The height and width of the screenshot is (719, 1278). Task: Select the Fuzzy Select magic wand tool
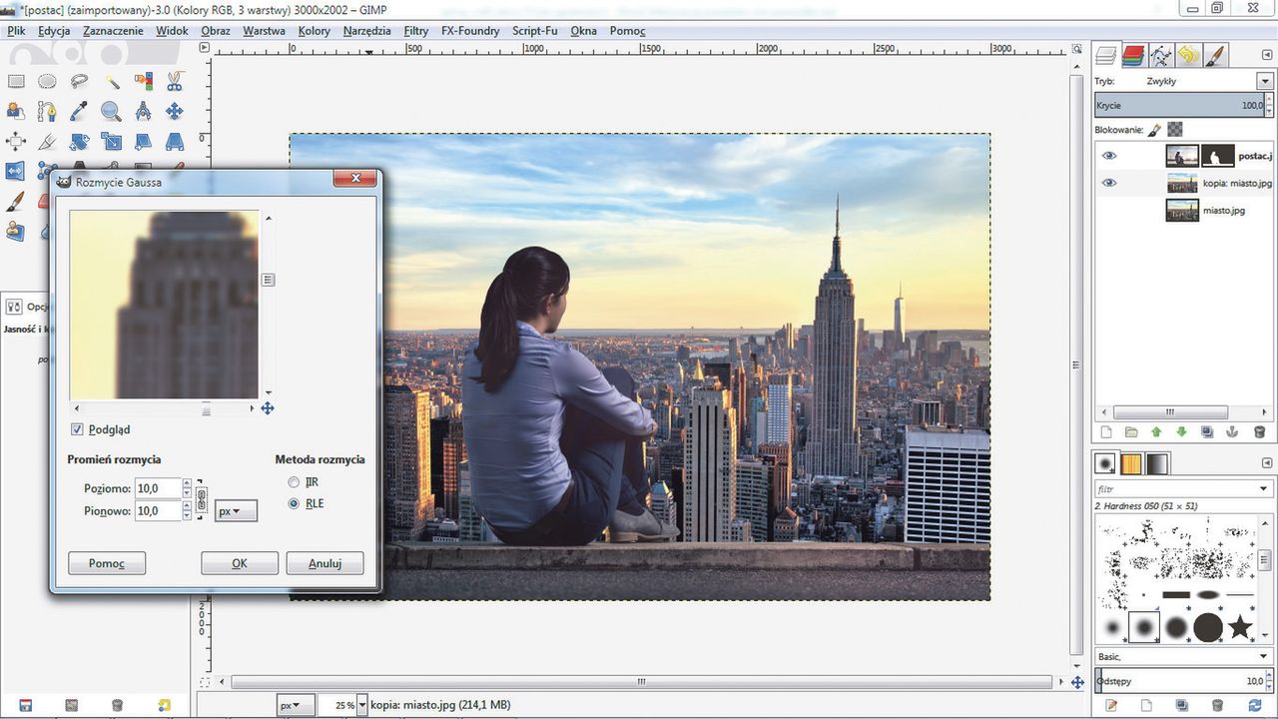111,81
